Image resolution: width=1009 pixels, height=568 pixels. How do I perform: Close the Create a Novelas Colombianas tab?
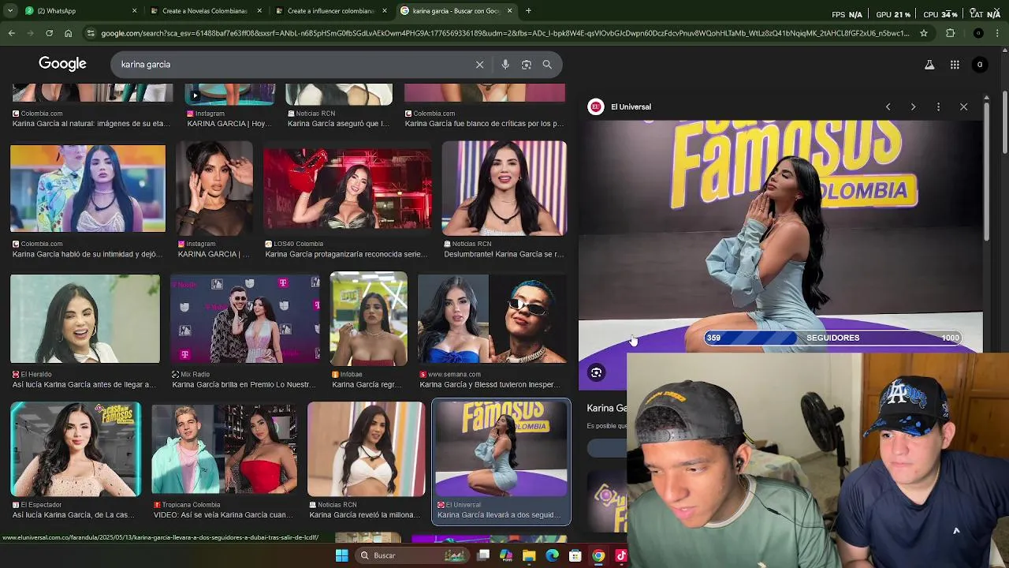coord(259,11)
